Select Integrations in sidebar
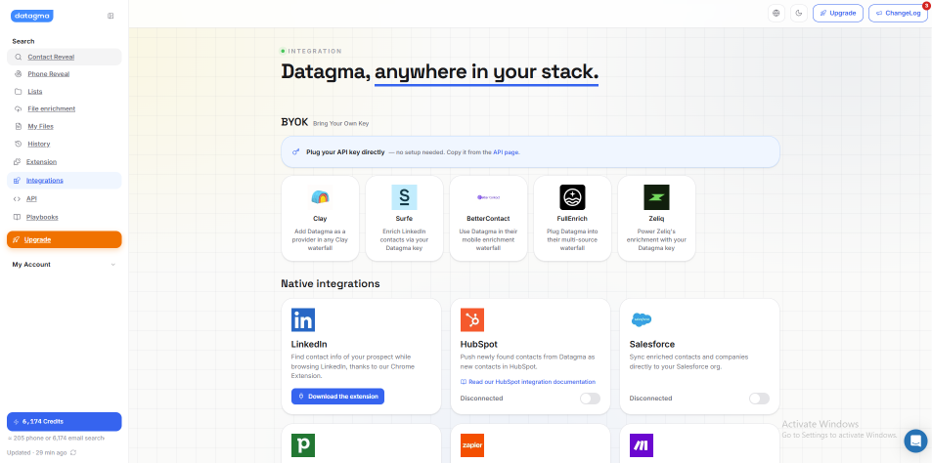 point(65,181)
